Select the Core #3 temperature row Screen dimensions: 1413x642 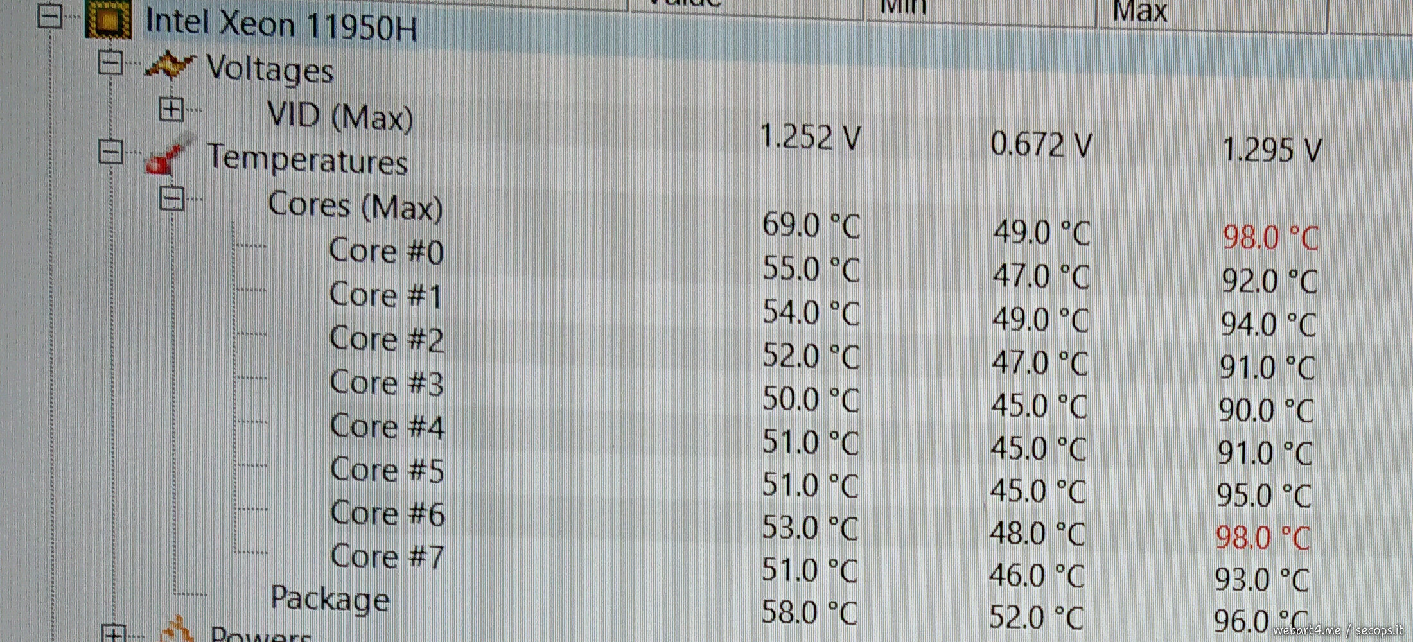pyautogui.click(x=386, y=383)
